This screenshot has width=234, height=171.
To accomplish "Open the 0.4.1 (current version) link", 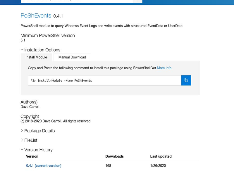I will 44,166.
